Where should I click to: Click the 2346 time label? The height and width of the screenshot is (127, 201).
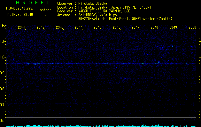(x=117, y=27)
